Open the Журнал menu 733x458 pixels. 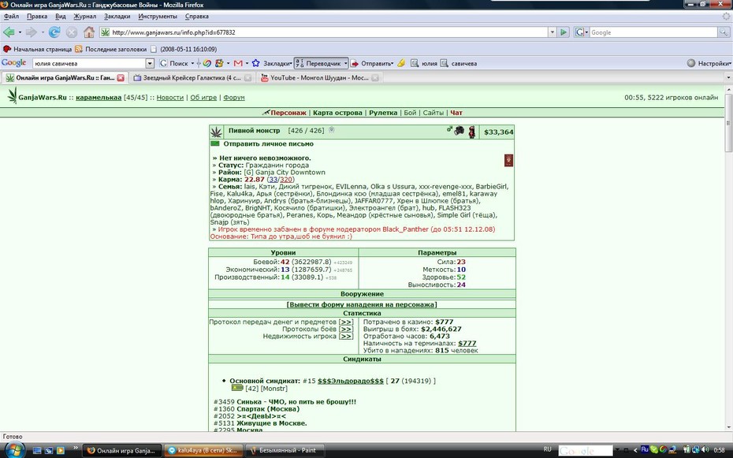[x=84, y=17]
